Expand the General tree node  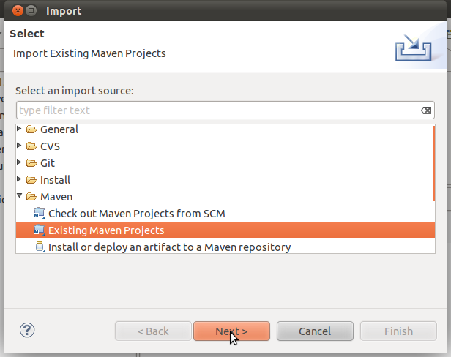click(x=20, y=129)
